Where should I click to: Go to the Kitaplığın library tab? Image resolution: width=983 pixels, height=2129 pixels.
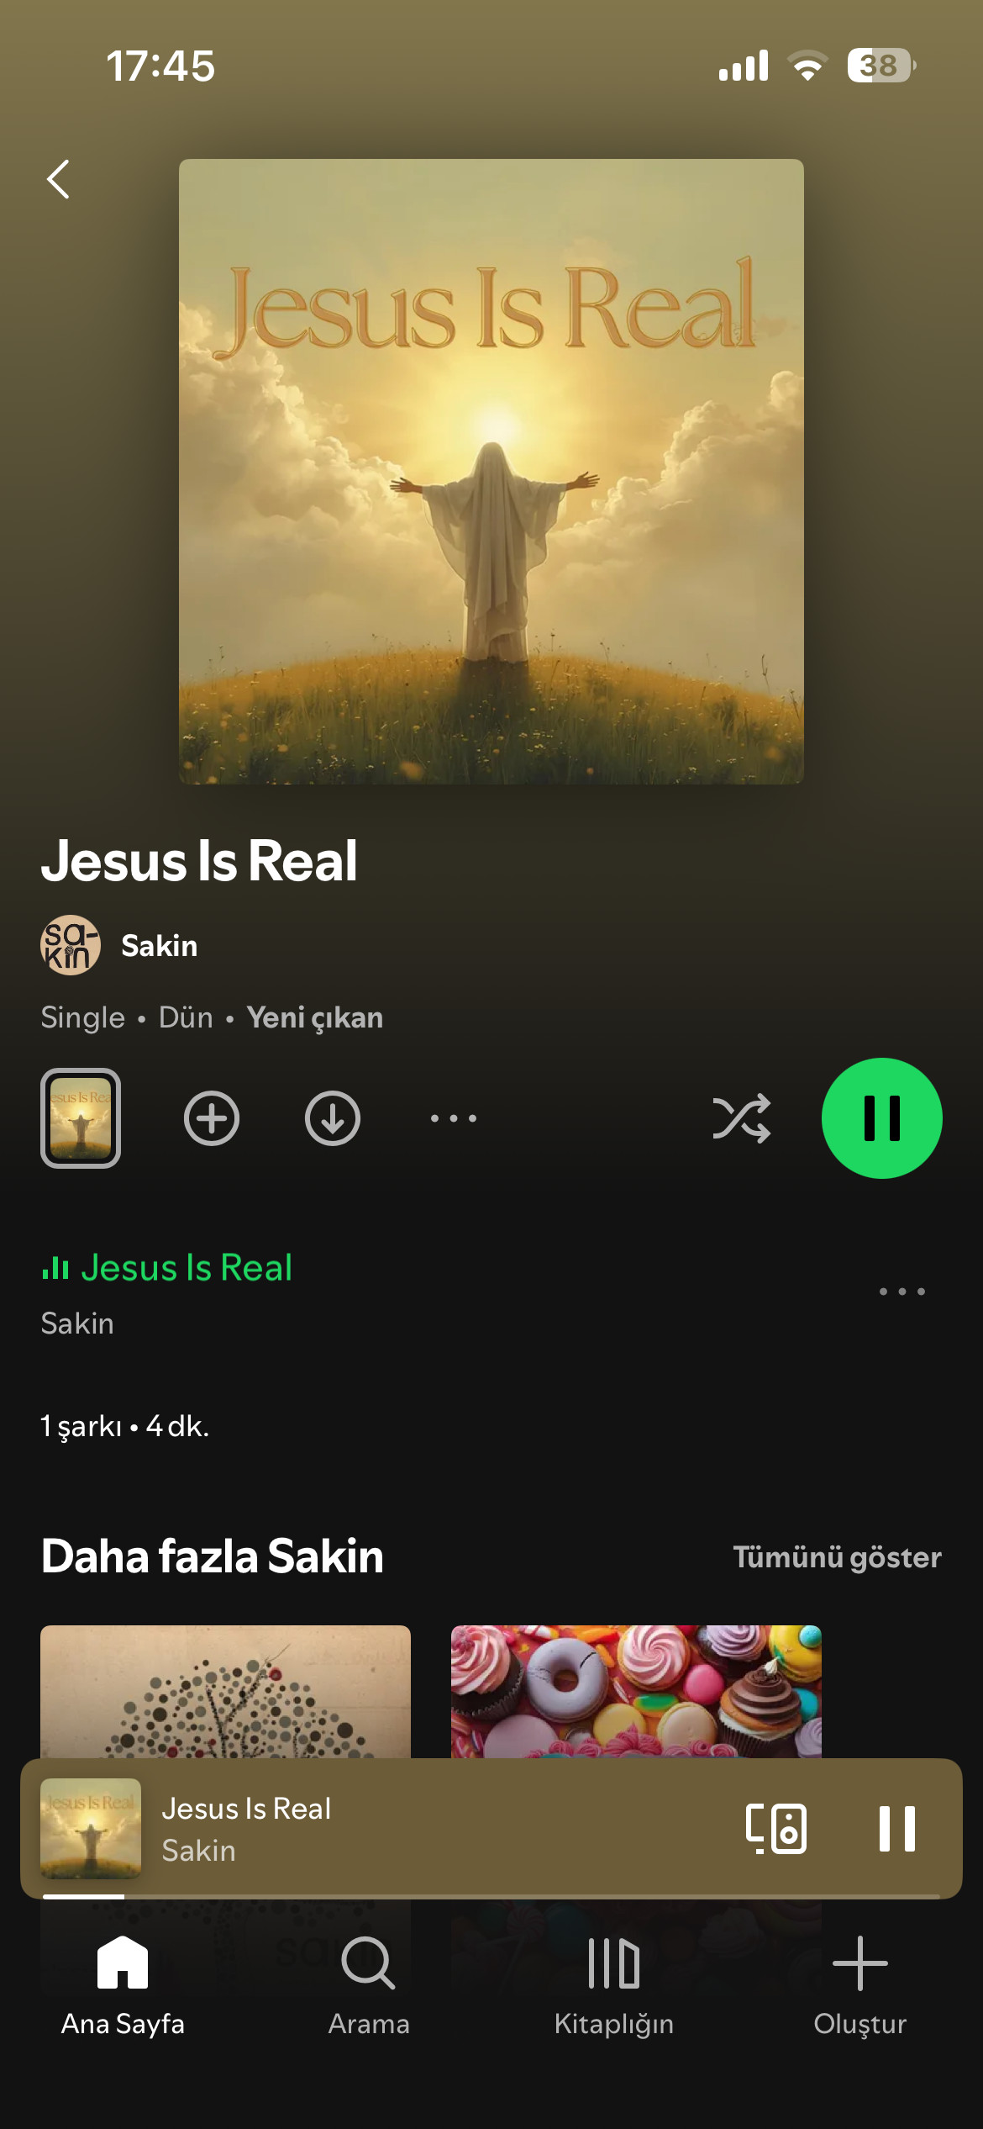[x=614, y=1986]
